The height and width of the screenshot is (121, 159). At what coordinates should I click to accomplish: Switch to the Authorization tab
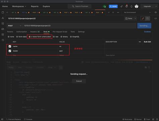click(21, 32)
